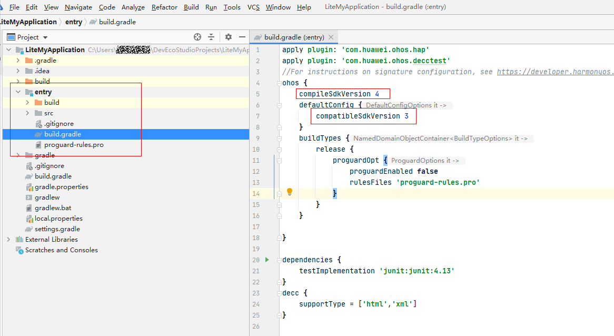Fold the ohos block on line 4
Image resolution: width=614 pixels, height=336 pixels.
coord(279,83)
